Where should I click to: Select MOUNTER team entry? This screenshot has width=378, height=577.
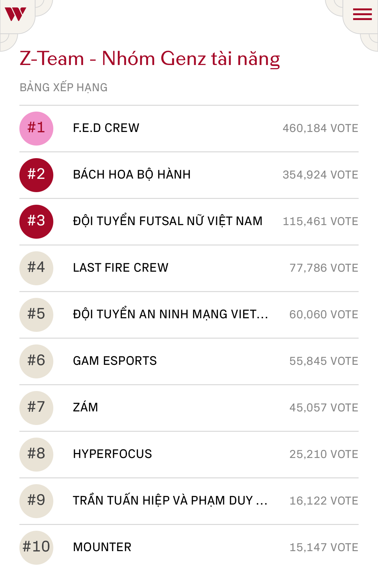pyautogui.click(x=102, y=547)
